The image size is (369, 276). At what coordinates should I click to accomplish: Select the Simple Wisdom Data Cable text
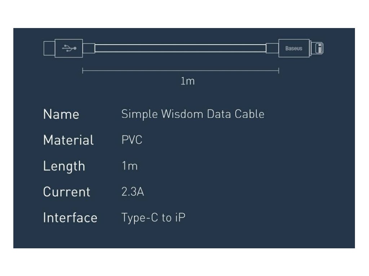(x=193, y=114)
